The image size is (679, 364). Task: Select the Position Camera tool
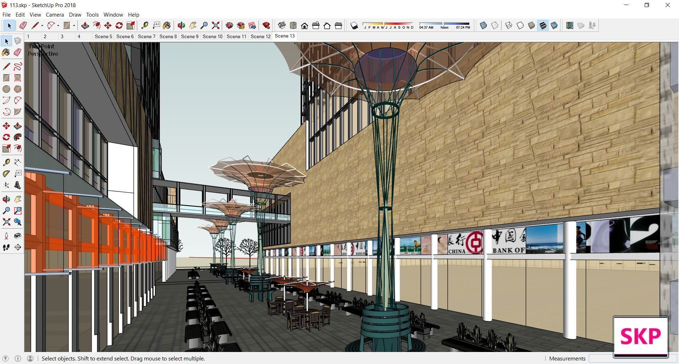coord(6,236)
